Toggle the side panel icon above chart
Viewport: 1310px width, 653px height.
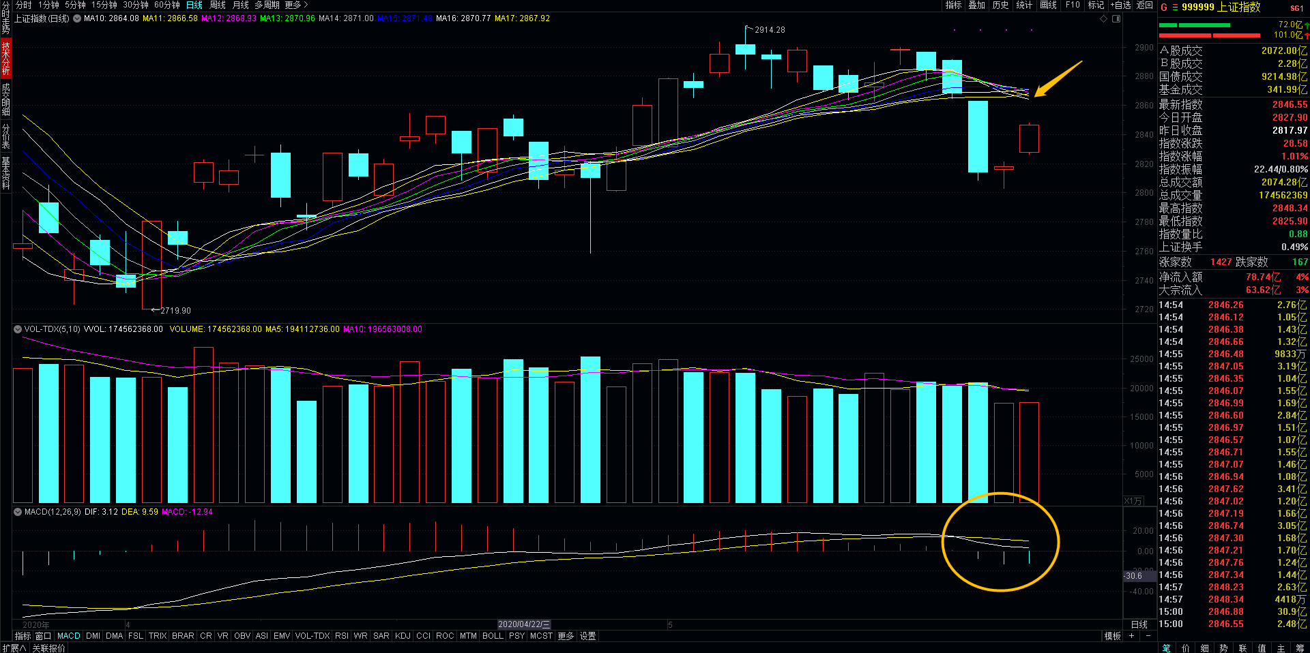1116,18
